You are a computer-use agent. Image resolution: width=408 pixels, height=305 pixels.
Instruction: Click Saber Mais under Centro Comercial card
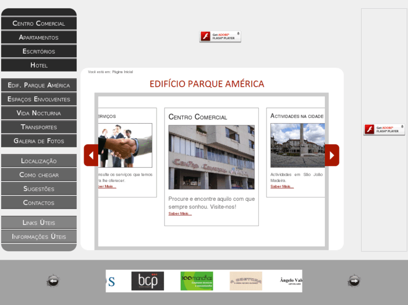[180, 214]
